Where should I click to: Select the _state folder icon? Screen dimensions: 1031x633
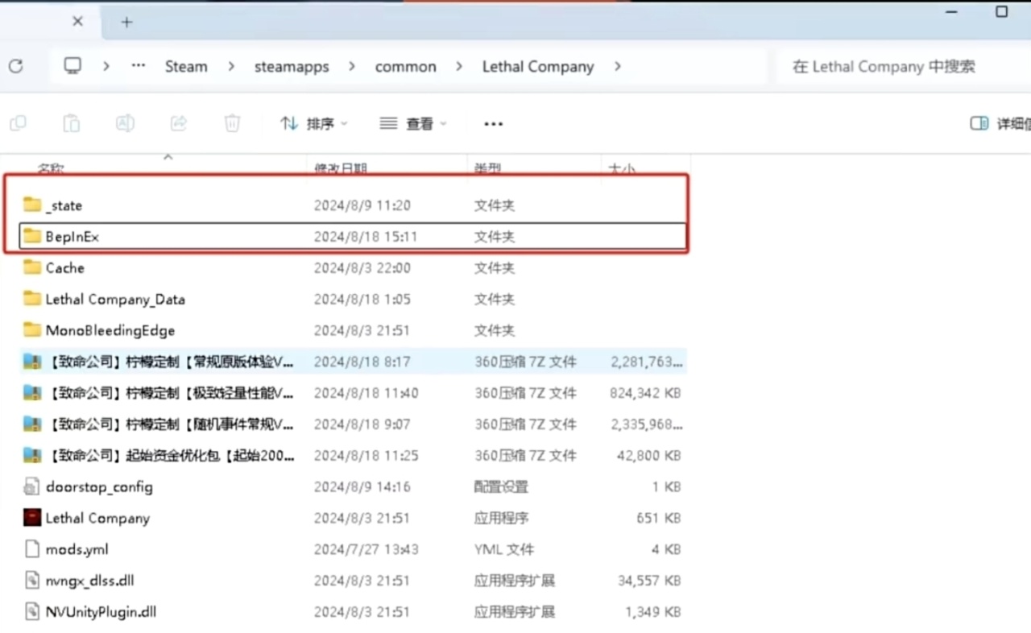32,205
